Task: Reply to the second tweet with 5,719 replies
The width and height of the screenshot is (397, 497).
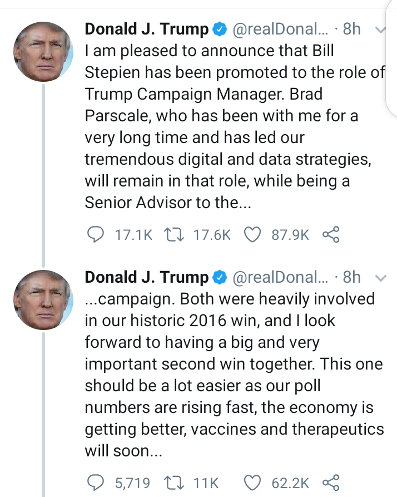Action: pos(97,482)
